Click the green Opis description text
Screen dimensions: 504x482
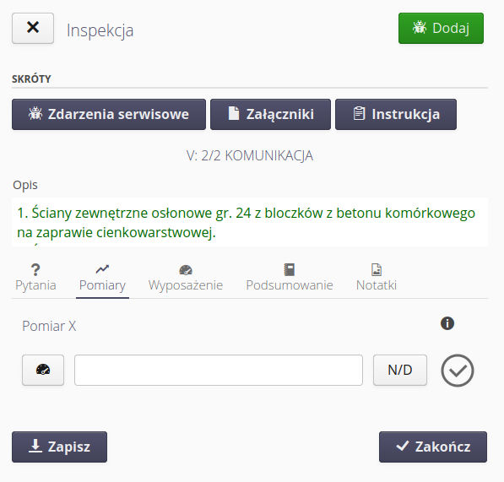tap(246, 222)
